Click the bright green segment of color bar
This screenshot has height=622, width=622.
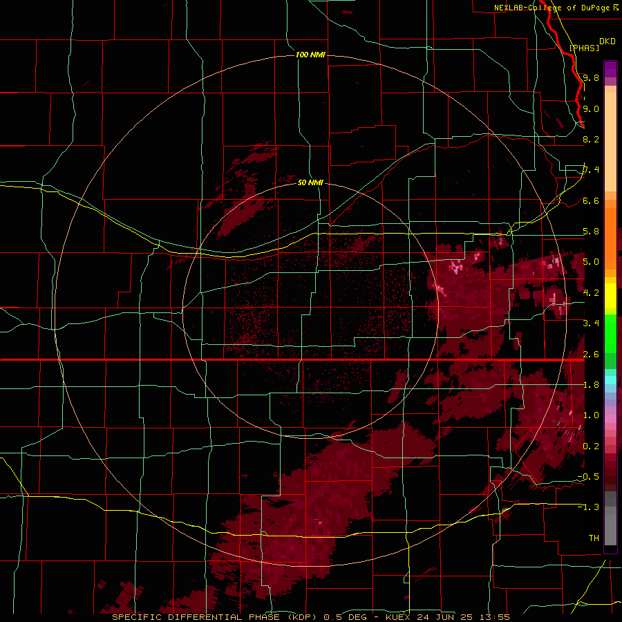(610, 334)
